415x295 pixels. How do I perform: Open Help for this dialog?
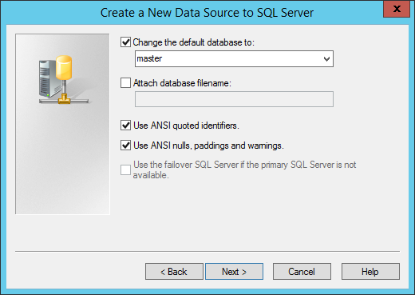(x=370, y=272)
